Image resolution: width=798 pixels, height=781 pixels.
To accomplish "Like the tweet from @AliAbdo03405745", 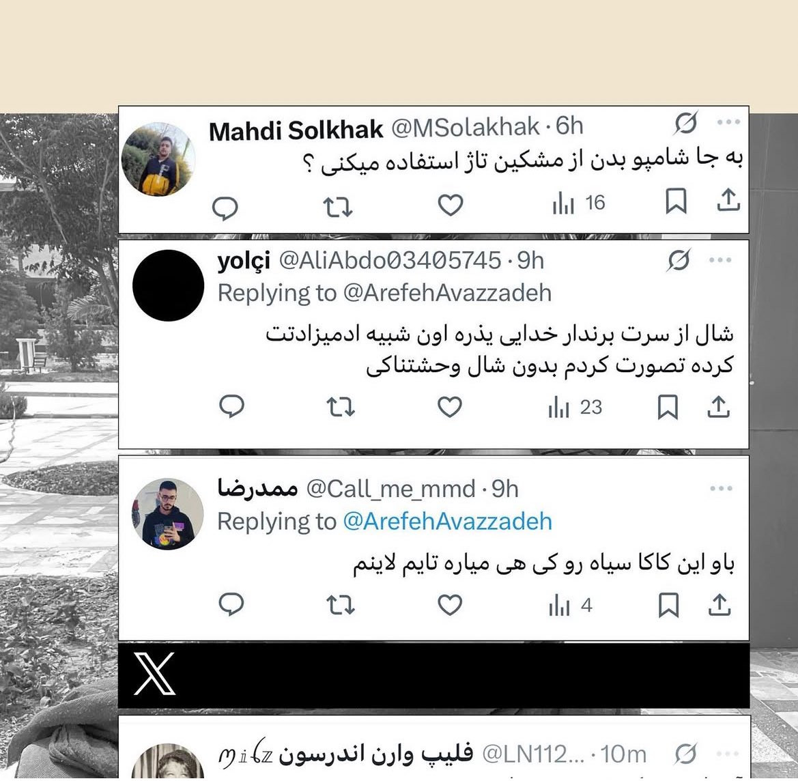I will [450, 407].
